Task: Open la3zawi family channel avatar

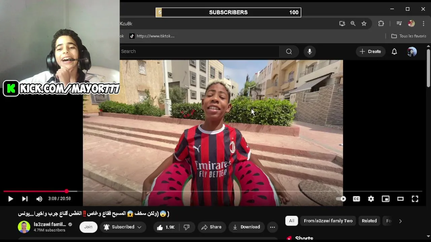Action: click(x=24, y=227)
